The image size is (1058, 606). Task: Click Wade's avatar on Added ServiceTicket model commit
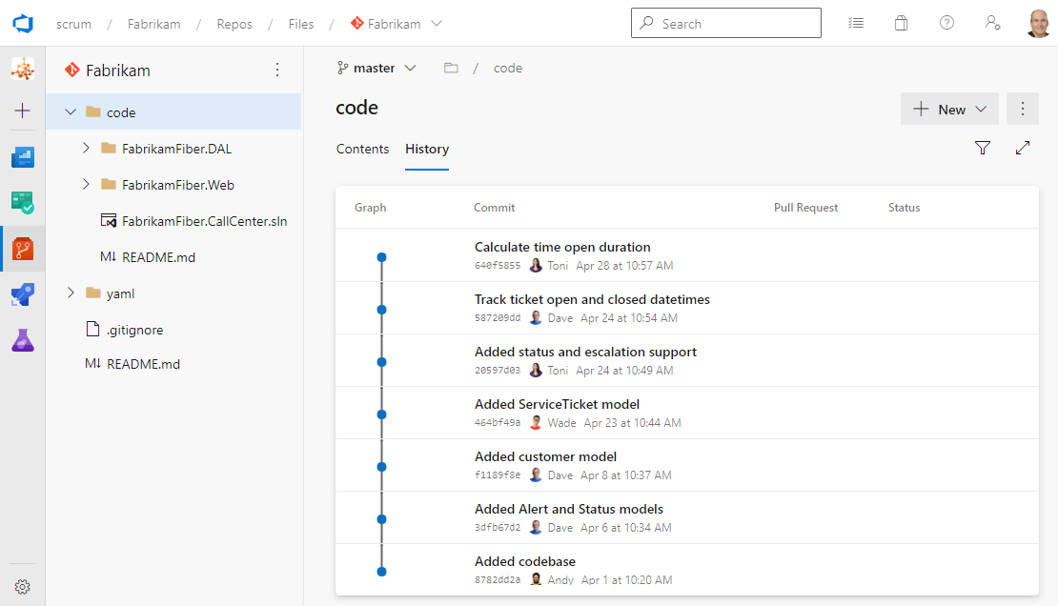pos(536,422)
